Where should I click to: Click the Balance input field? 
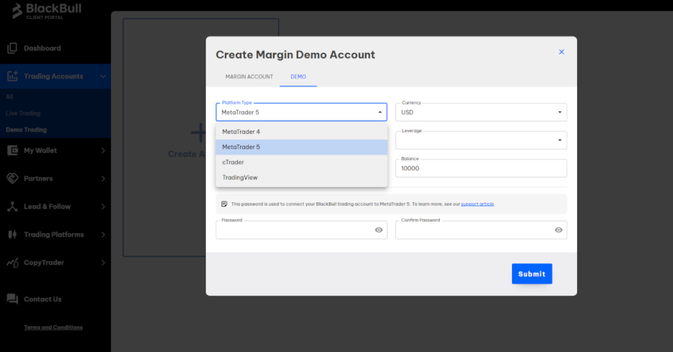pos(481,169)
